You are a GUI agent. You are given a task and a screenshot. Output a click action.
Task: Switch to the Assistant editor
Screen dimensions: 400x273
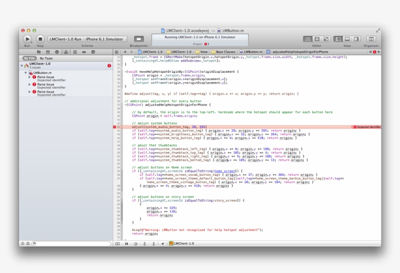click(317, 39)
